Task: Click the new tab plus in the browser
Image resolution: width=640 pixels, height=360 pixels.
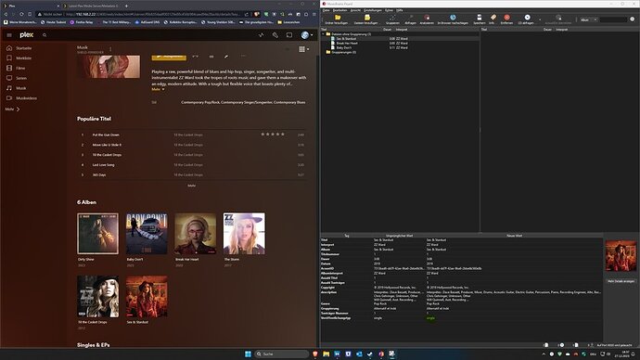Action: 126,6
